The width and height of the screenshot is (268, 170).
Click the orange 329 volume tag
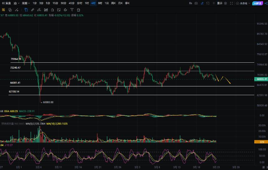click(x=261, y=142)
